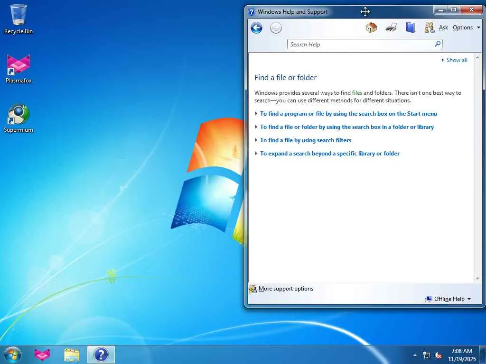The image size is (486, 364).
Task: Browse Help using the blue book icon
Action: click(411, 27)
